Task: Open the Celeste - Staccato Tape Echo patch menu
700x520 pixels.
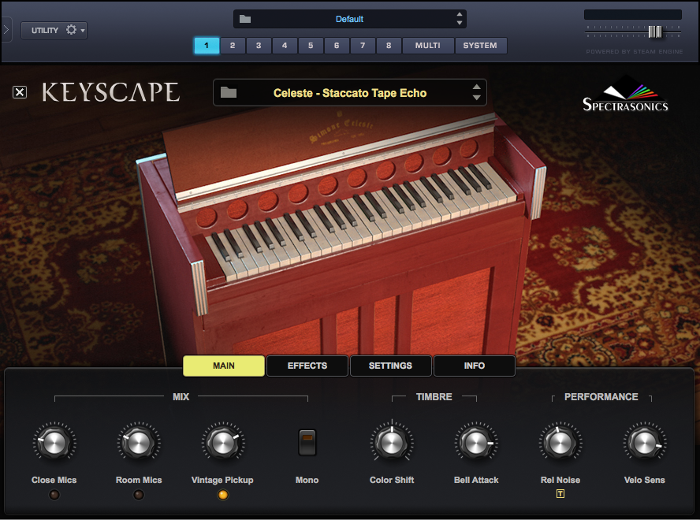Action: point(350,92)
